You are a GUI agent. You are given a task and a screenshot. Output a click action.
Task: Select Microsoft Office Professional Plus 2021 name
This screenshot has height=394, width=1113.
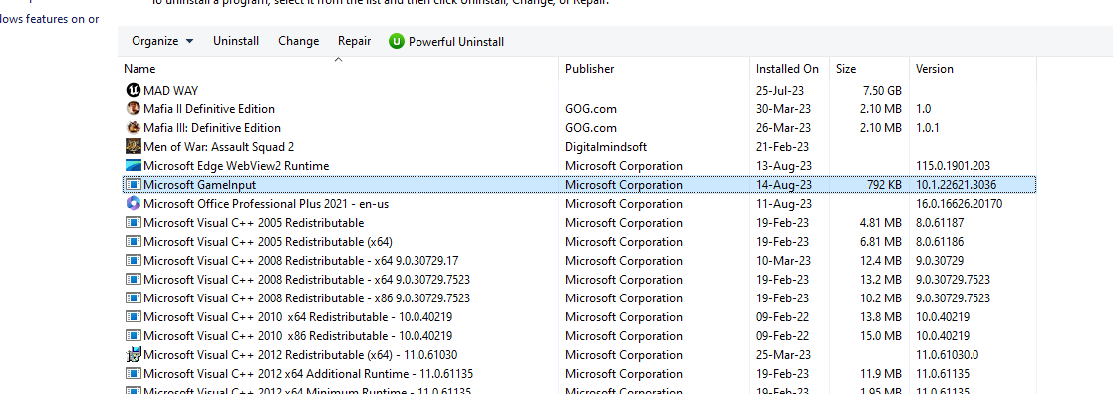click(266, 203)
